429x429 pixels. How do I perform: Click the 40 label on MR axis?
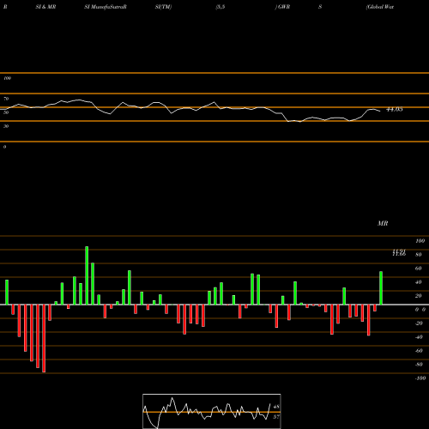[419, 282]
